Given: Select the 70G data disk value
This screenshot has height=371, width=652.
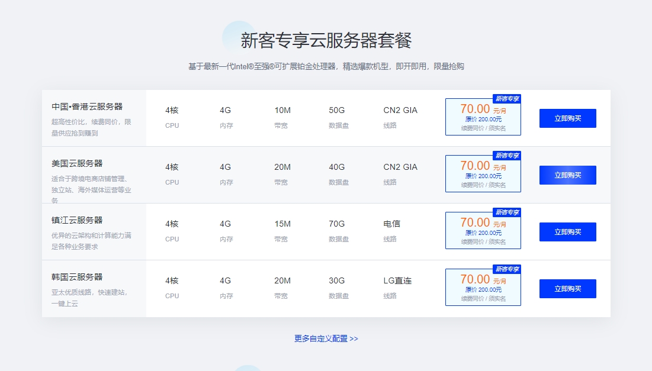Looking at the screenshot, I should pos(336,224).
